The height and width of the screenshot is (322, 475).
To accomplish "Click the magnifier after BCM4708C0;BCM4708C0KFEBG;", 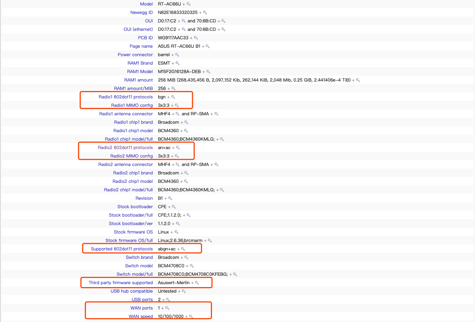I will pos(235,274).
